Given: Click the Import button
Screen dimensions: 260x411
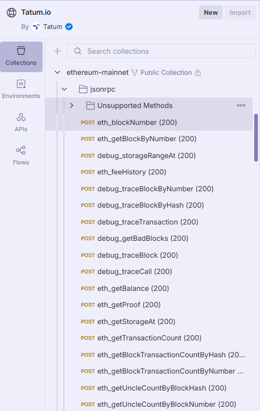Looking at the screenshot, I should pyautogui.click(x=240, y=13).
